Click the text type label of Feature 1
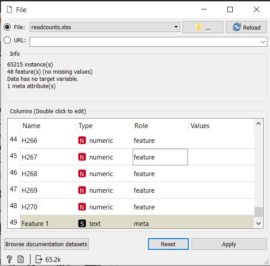This screenshot has height=266, width=270. (x=95, y=224)
